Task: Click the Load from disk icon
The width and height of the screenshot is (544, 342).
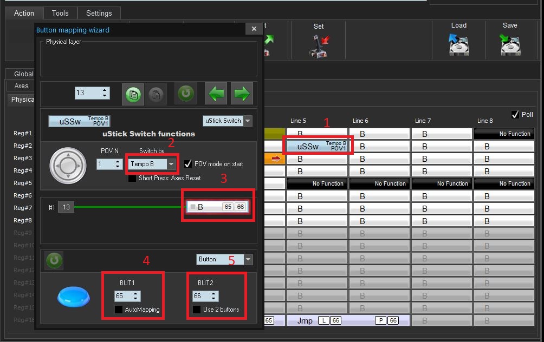Action: [x=458, y=45]
